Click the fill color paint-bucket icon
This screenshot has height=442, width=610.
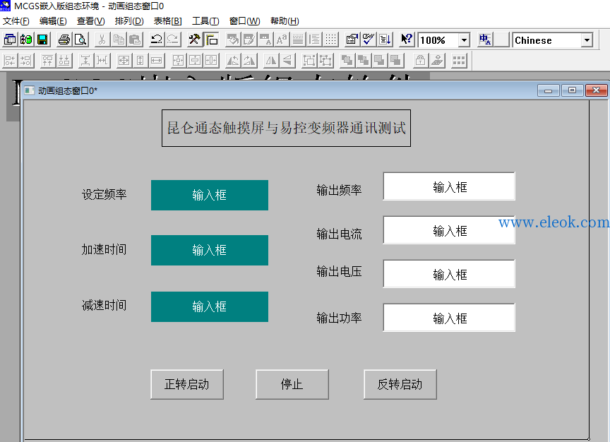(233, 40)
